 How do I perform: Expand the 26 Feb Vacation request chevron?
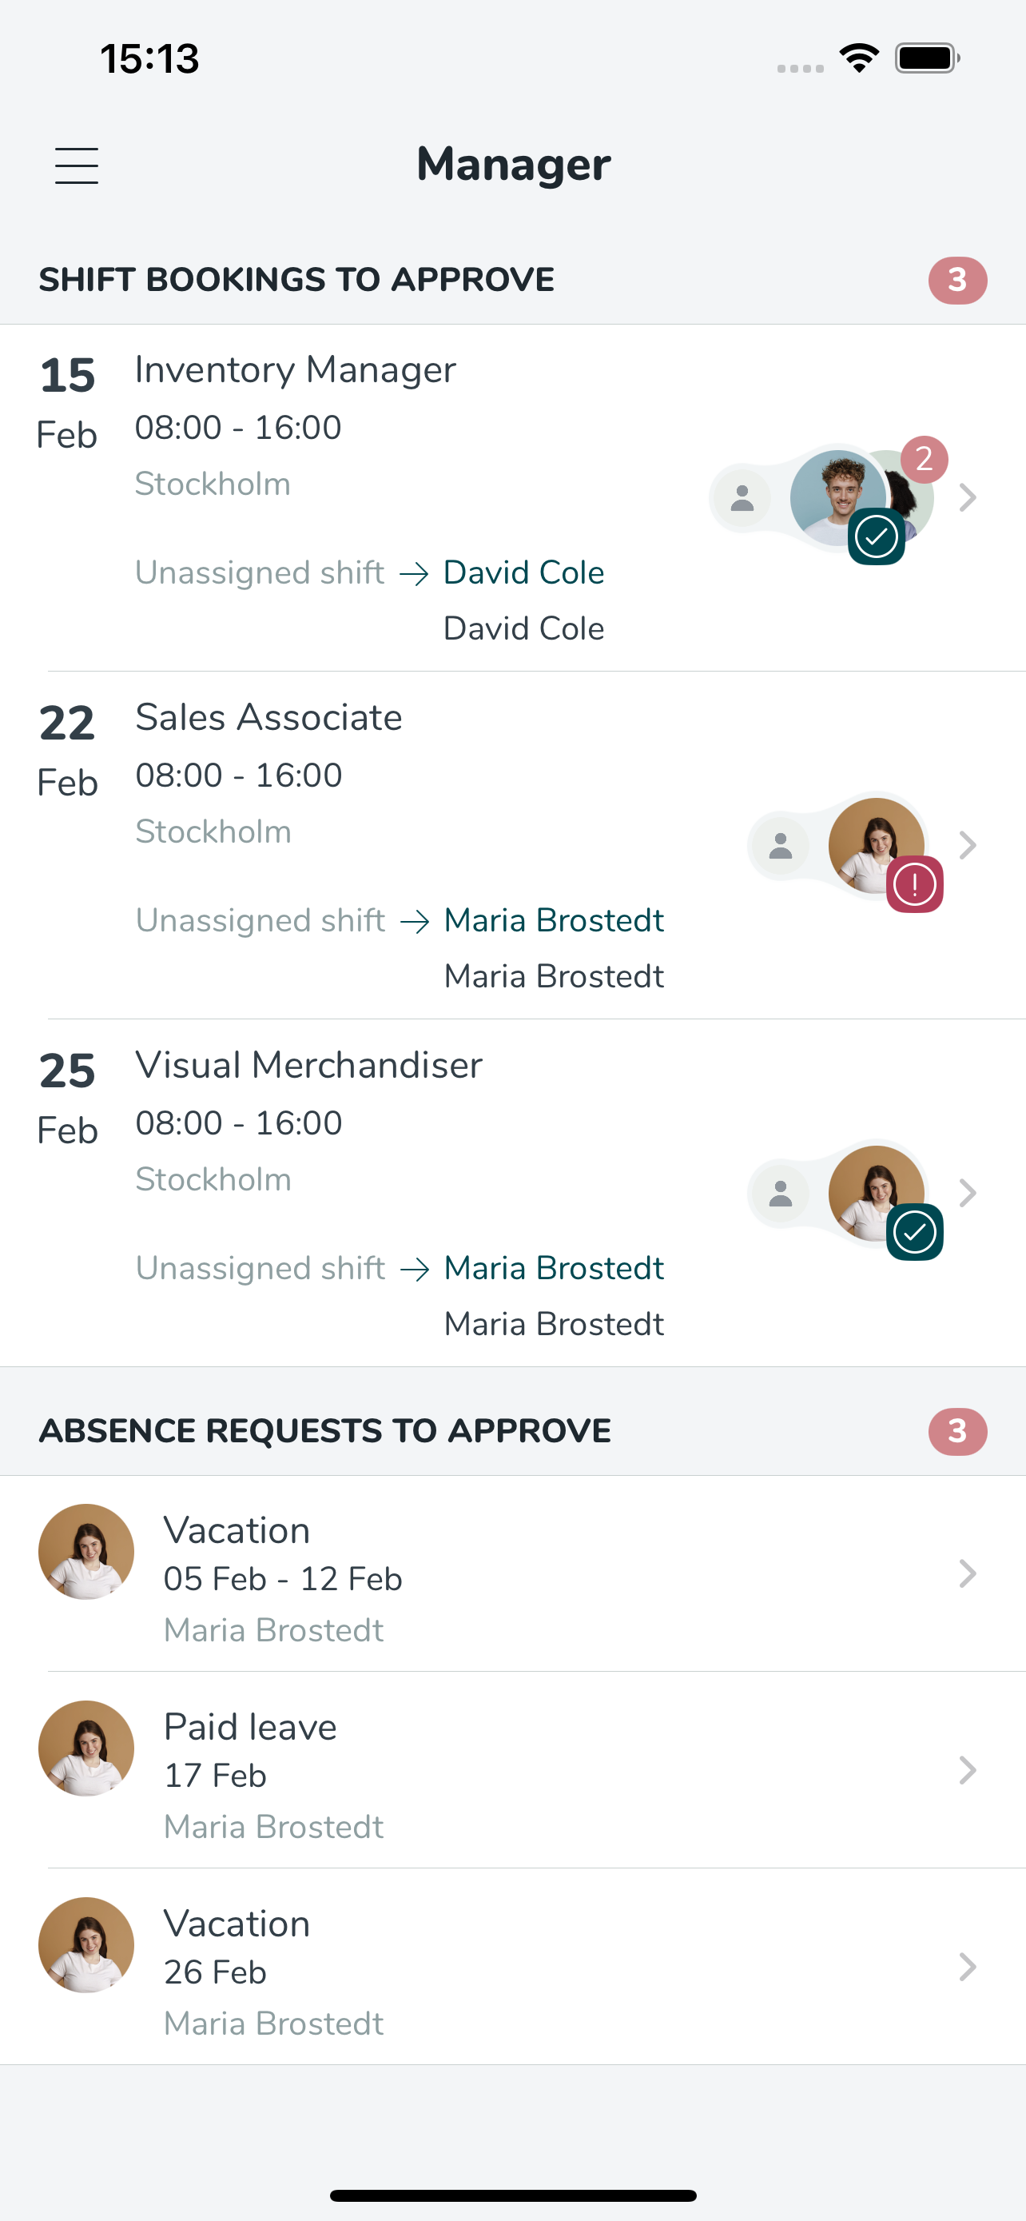(x=968, y=1967)
